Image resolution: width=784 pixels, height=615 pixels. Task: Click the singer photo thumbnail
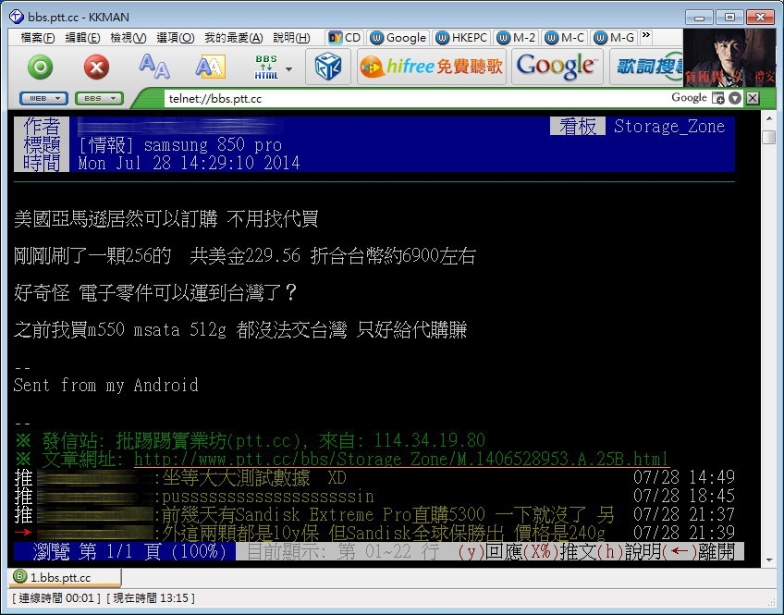coord(729,58)
